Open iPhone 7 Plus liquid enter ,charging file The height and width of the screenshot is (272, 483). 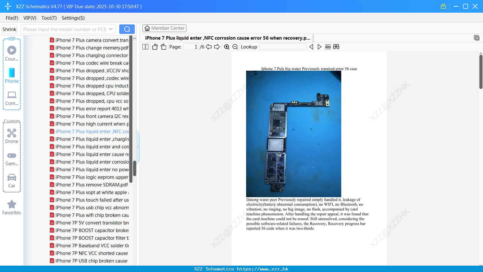point(89,139)
